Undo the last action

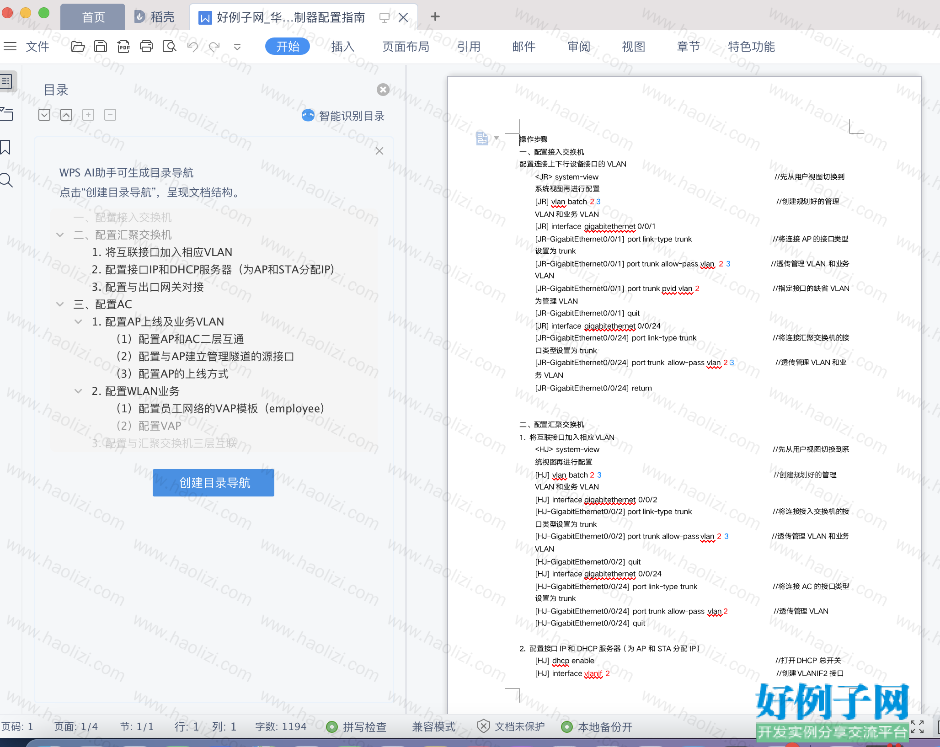pyautogui.click(x=192, y=46)
